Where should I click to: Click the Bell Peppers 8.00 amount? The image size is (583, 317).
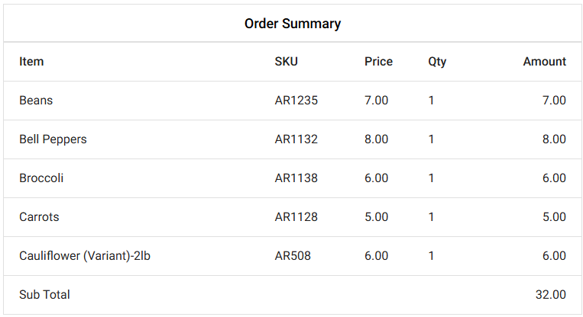coord(554,139)
